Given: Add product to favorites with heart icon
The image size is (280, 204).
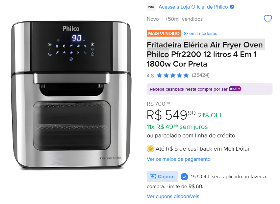Looking at the screenshot, I should click(x=268, y=19).
